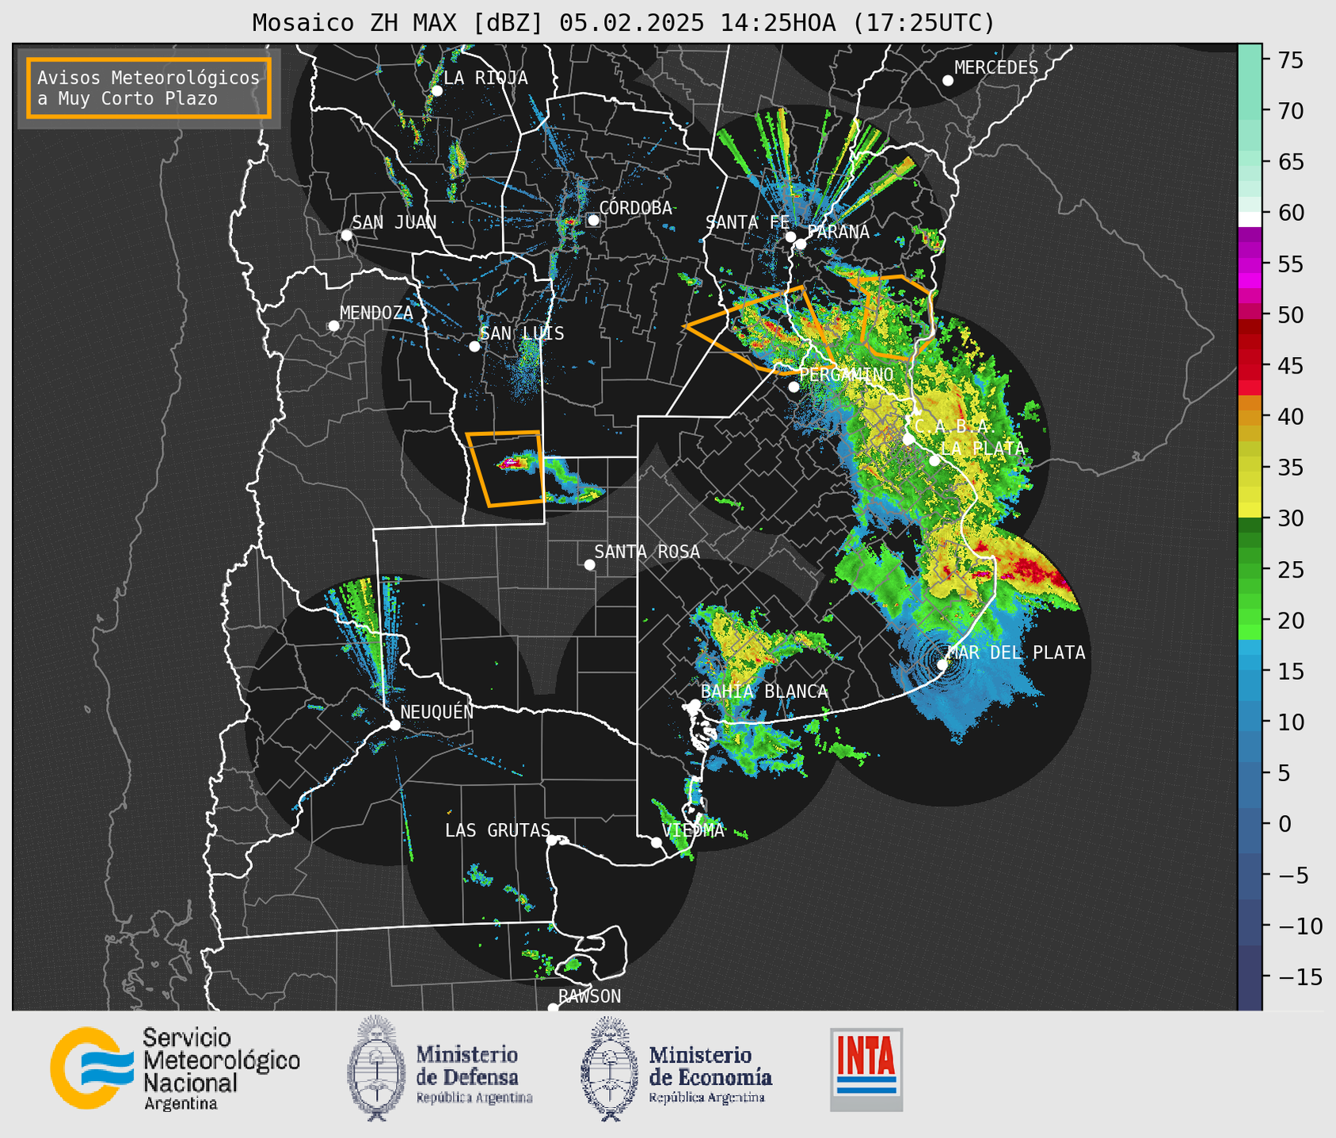This screenshot has height=1138, width=1336.
Task: Click the magenta 55 dBZ color scale band
Action: (1250, 264)
